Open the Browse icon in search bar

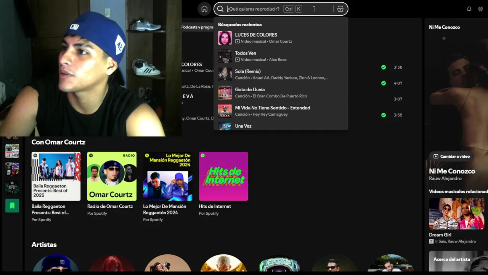click(x=340, y=9)
